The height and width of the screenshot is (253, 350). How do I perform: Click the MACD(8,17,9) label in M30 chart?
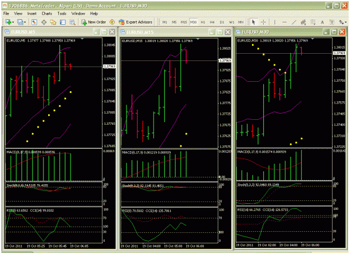(248, 152)
